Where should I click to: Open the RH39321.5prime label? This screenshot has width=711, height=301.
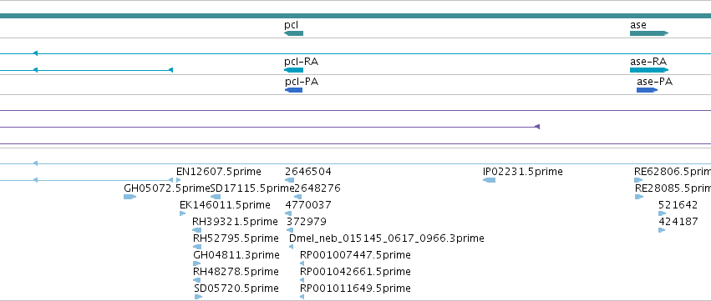click(x=235, y=221)
